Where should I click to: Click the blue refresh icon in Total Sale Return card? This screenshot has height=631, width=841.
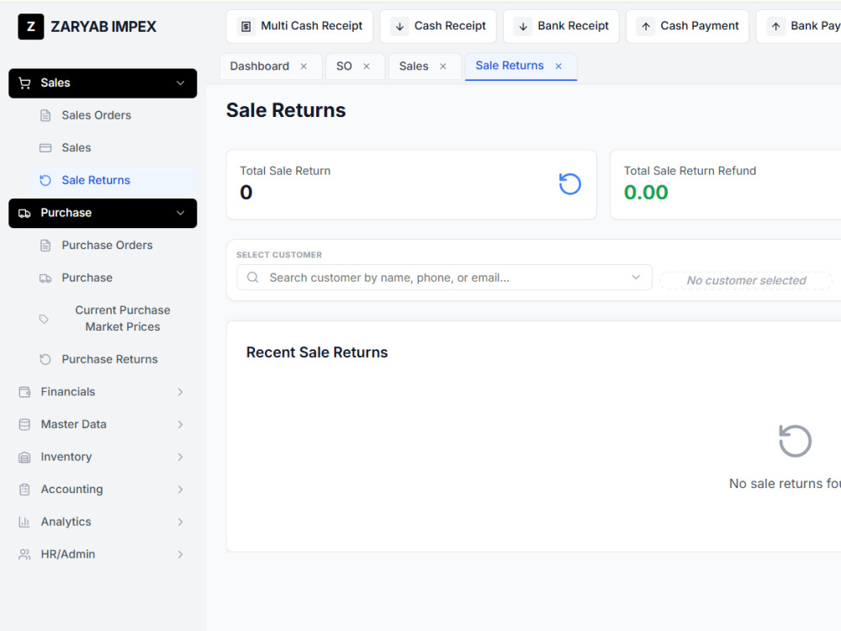569,184
